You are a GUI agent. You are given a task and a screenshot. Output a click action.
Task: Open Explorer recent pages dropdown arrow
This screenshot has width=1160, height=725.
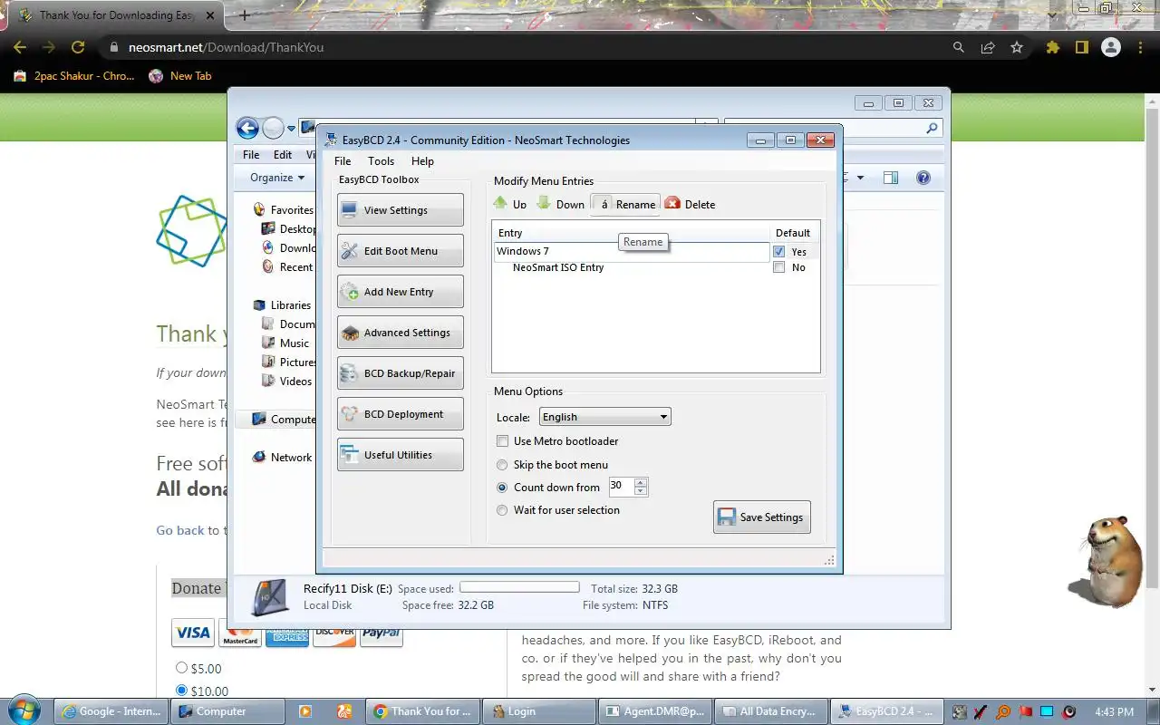[292, 129]
